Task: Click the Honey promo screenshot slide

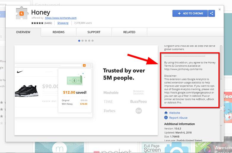Action: (x=86, y=90)
